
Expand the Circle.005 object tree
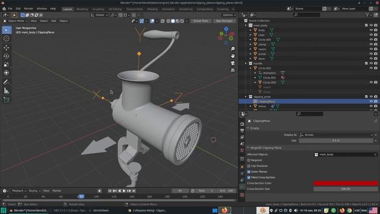pyautogui.click(x=251, y=40)
